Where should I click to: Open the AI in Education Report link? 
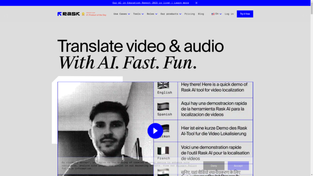pos(150,3)
